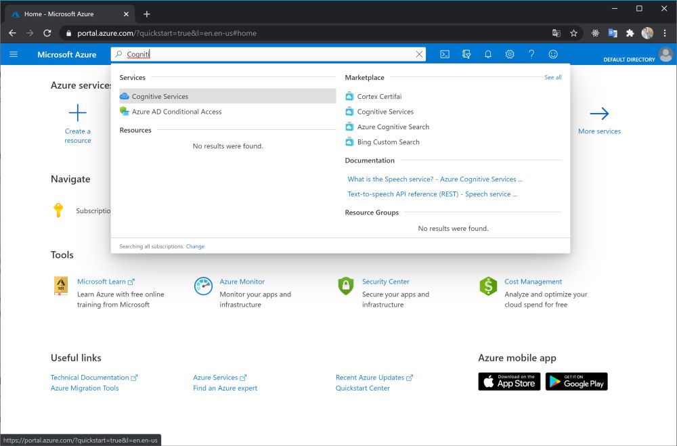Open Text-to-speech API reference documentation link
The height and width of the screenshot is (446, 677).
(432, 194)
